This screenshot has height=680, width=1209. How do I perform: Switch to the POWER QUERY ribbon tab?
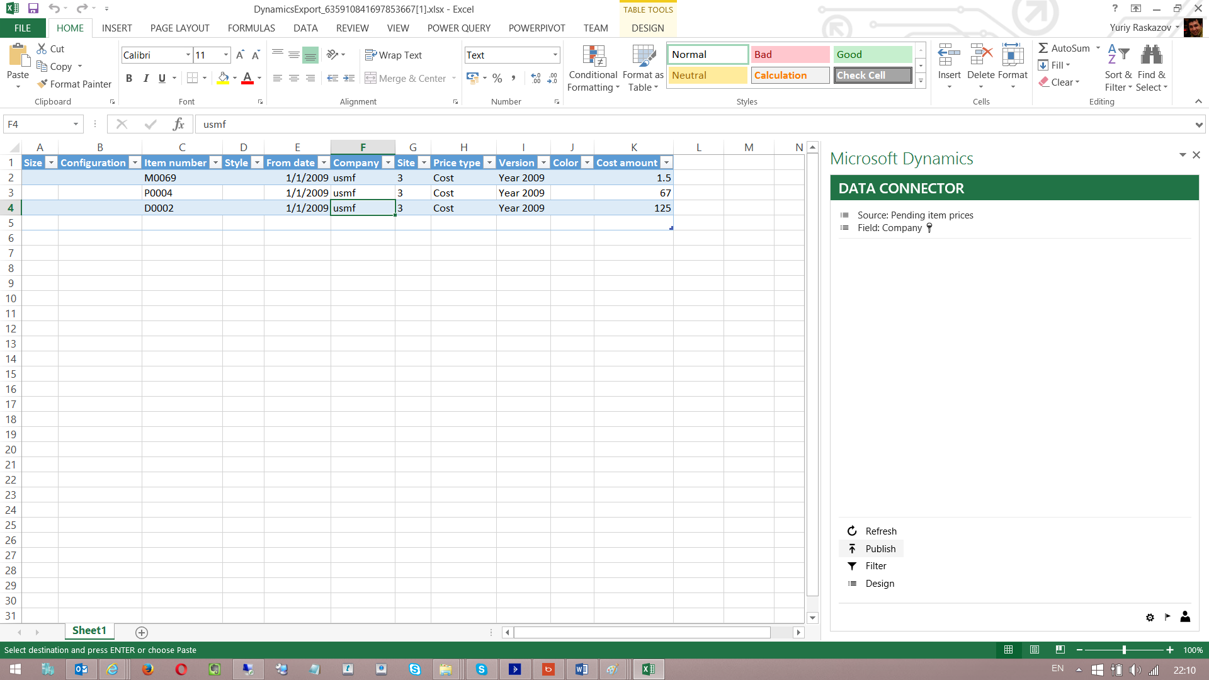tap(458, 28)
